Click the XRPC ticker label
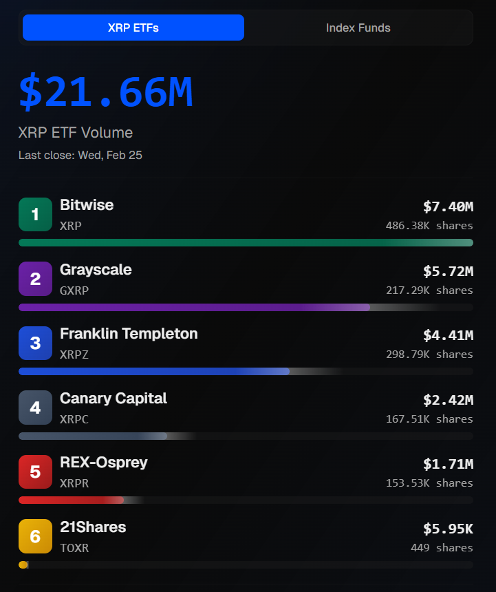This screenshot has width=496, height=592. pyautogui.click(x=74, y=419)
